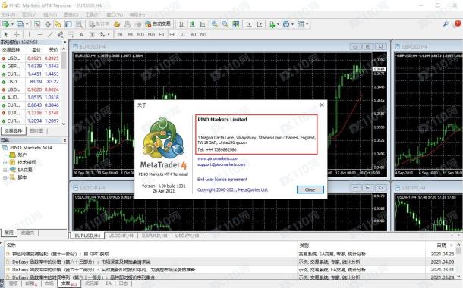Select the Text Label tool
The width and height of the screenshot is (463, 288).
coord(92,35)
